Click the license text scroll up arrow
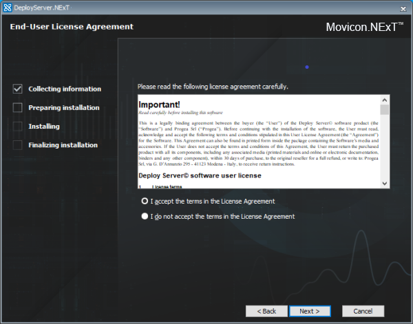 tap(385, 99)
